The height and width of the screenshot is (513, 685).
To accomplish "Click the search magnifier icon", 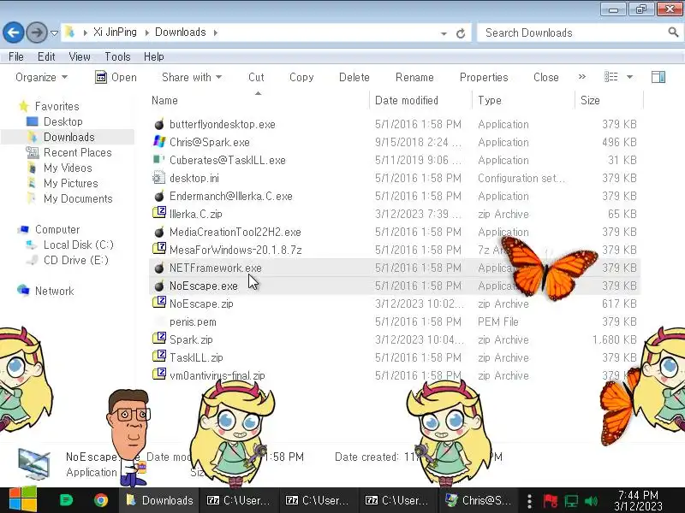I will click(x=673, y=32).
